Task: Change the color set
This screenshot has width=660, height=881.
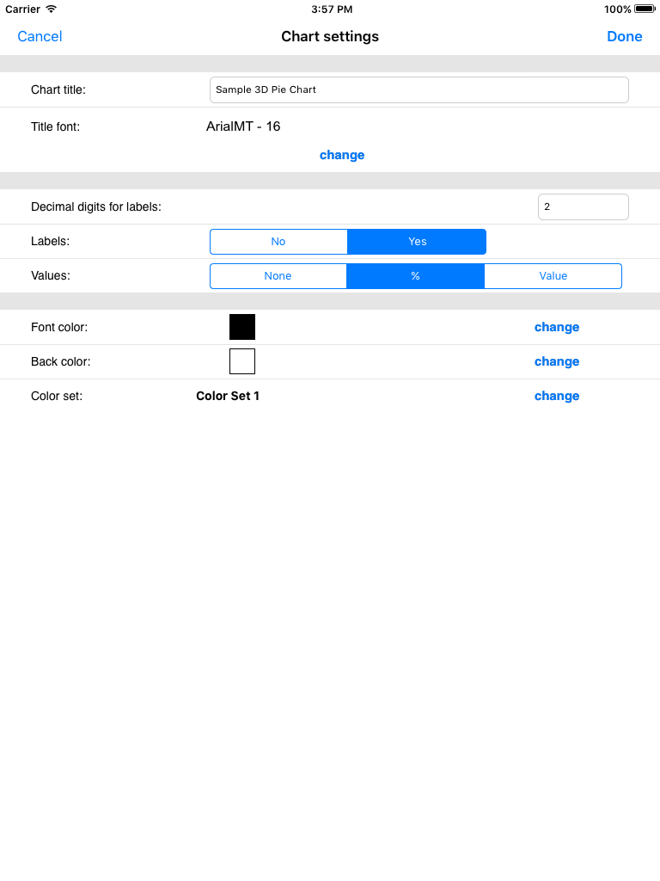Action: click(557, 396)
